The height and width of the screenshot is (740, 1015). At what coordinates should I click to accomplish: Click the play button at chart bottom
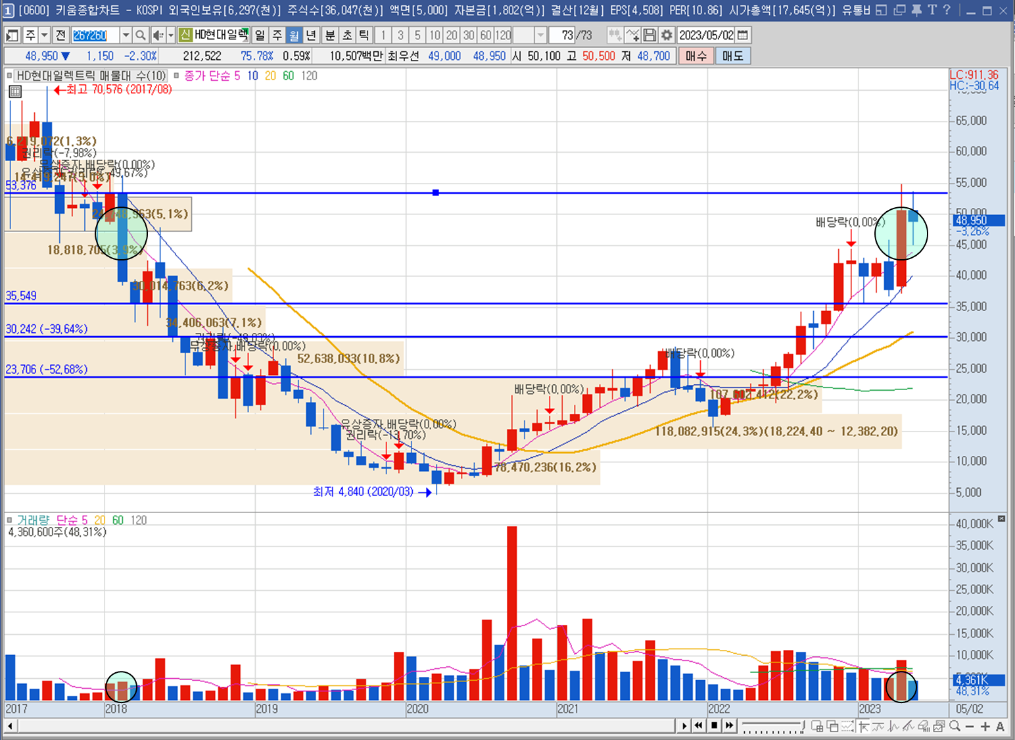click(x=684, y=726)
